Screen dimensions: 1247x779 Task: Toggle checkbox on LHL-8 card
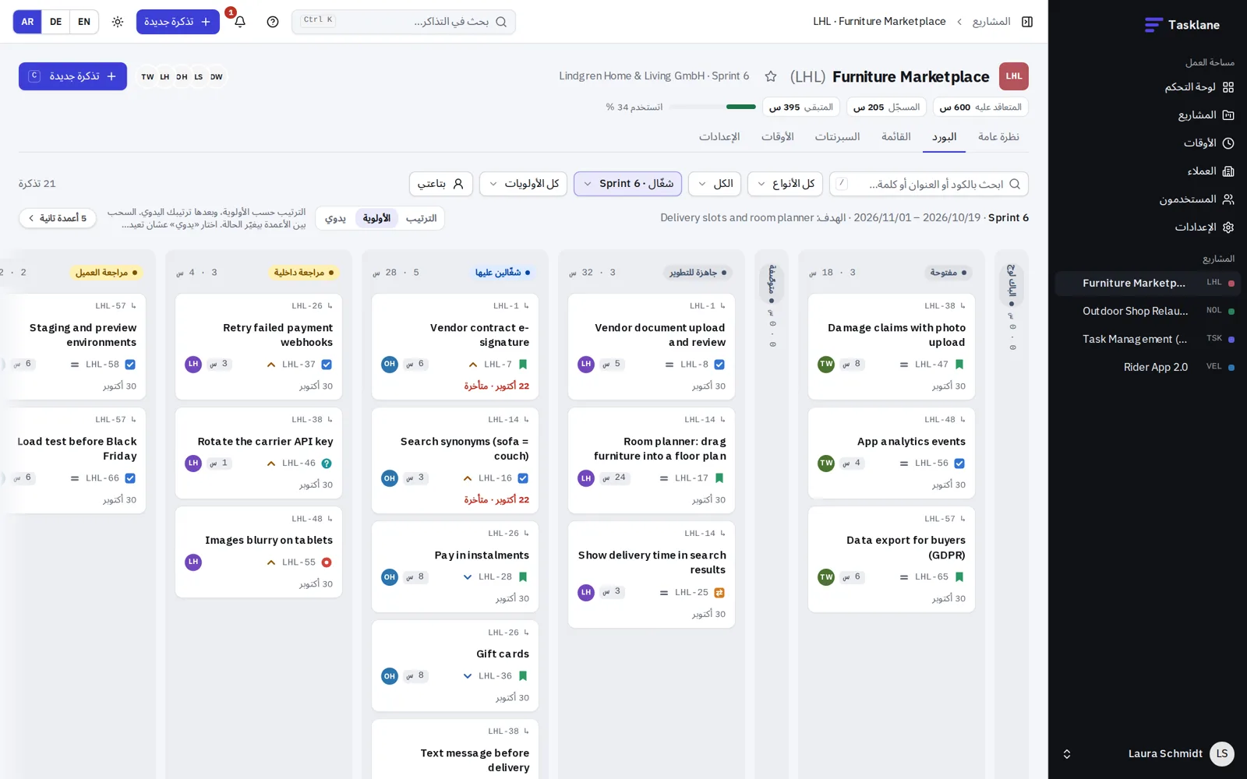pyautogui.click(x=719, y=365)
